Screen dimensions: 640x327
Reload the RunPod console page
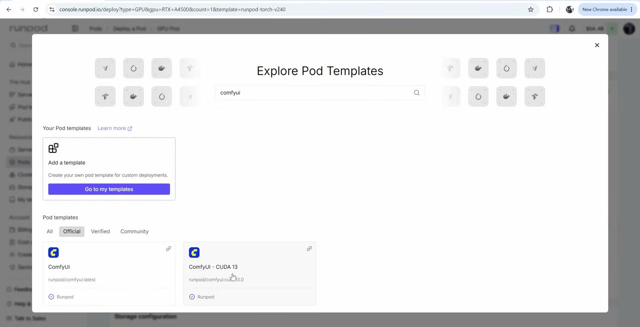[35, 9]
